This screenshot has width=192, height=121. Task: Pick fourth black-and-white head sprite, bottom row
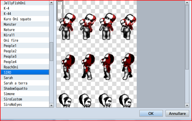pos(126,101)
